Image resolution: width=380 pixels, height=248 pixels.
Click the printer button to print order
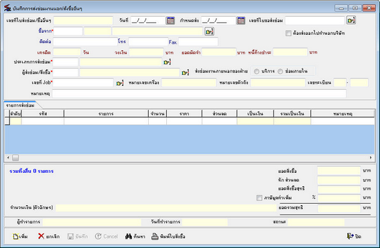[168, 236]
